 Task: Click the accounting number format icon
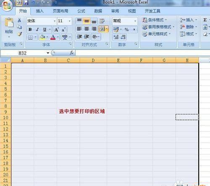pos(116,29)
